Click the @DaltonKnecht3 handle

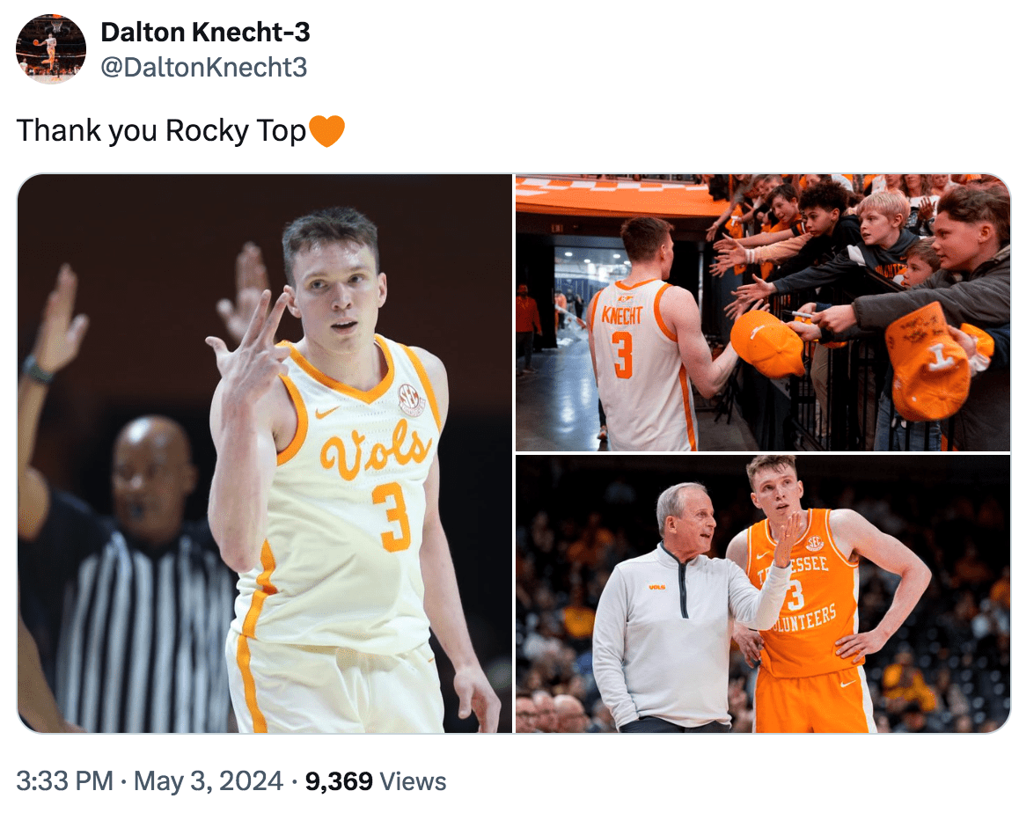tap(204, 67)
